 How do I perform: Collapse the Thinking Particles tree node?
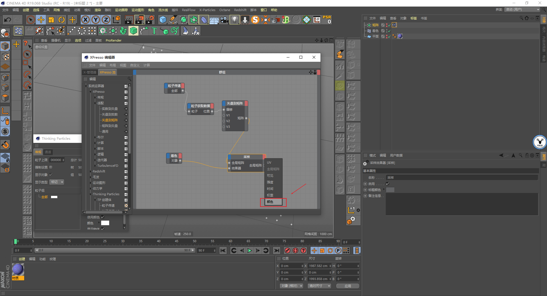pyautogui.click(x=91, y=194)
